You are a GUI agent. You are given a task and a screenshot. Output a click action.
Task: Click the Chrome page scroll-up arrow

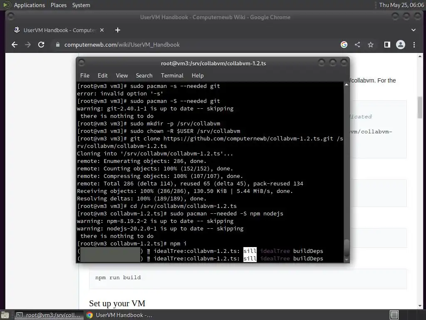pyautogui.click(x=420, y=56)
